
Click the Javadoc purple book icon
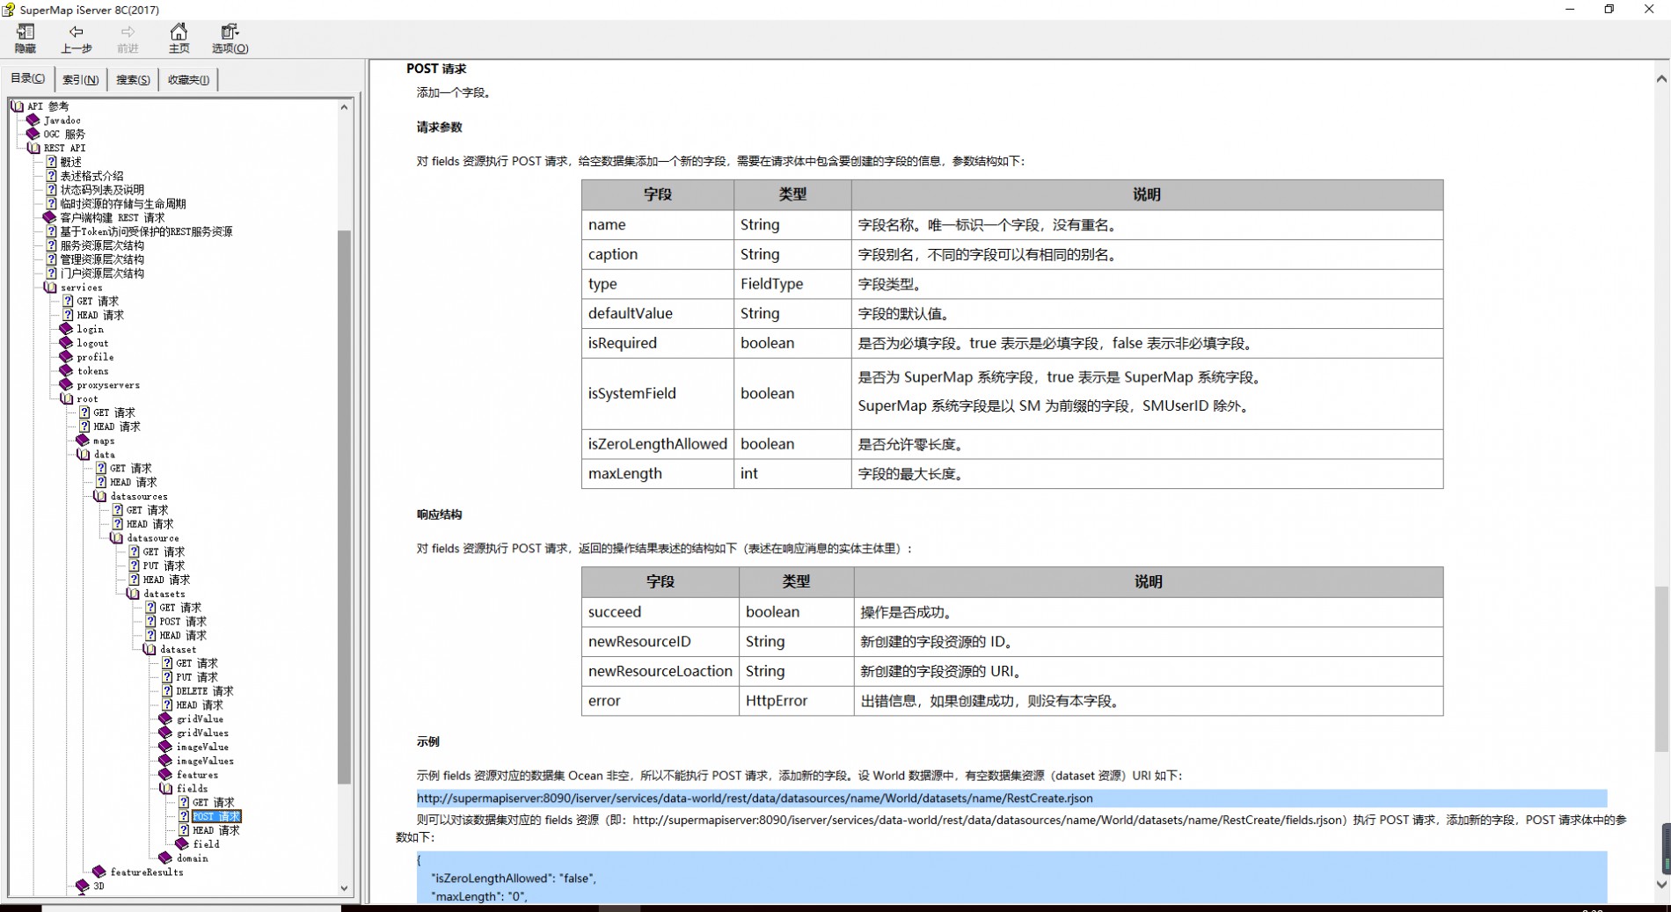pos(33,120)
